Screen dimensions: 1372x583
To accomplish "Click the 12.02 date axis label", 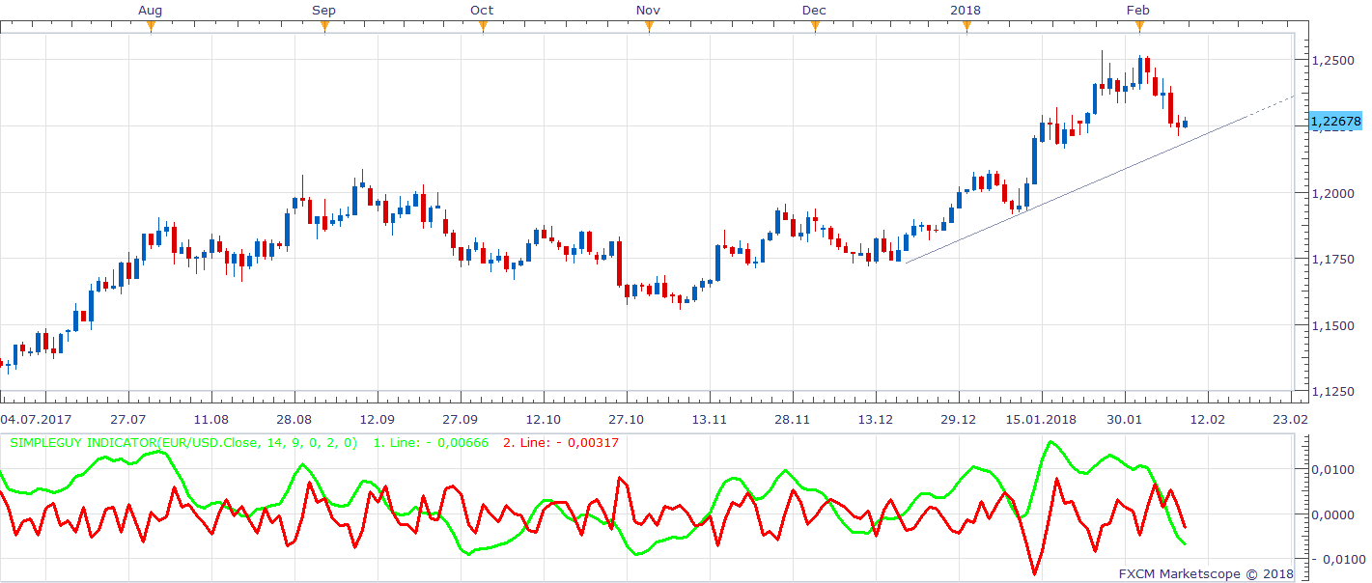I will (x=1207, y=420).
